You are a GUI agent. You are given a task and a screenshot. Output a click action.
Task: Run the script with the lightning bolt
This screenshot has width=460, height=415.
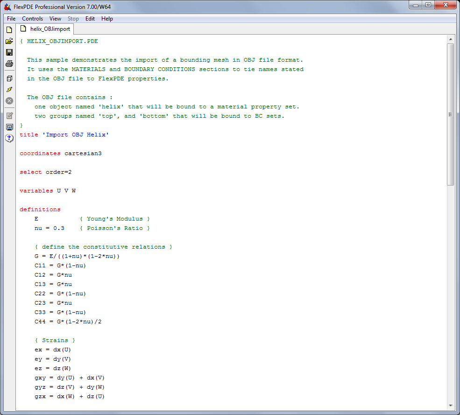point(9,89)
